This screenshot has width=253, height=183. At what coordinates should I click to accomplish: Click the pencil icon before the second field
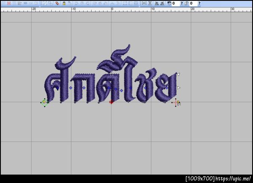(186, 3)
